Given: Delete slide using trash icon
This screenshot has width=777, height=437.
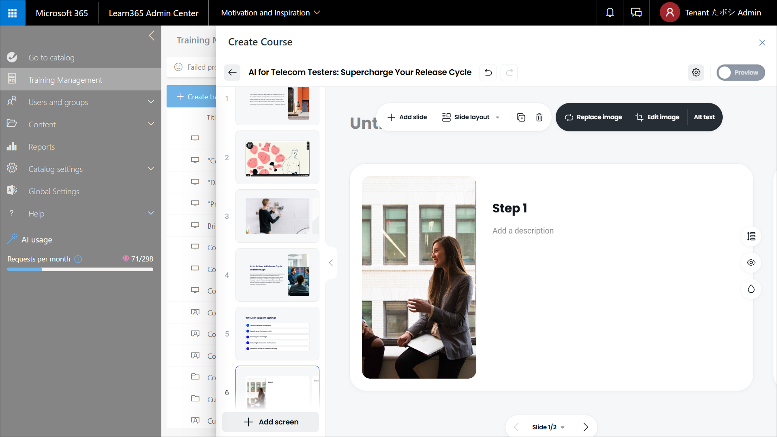Looking at the screenshot, I should [x=539, y=117].
